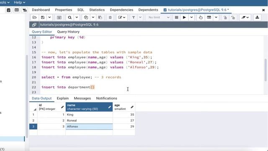Select the Query Editor tab
Image resolution: width=268 pixels, height=151 pixels.
point(42,32)
